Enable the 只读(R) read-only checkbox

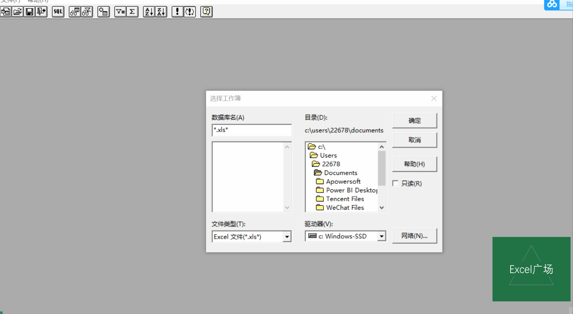pos(396,183)
